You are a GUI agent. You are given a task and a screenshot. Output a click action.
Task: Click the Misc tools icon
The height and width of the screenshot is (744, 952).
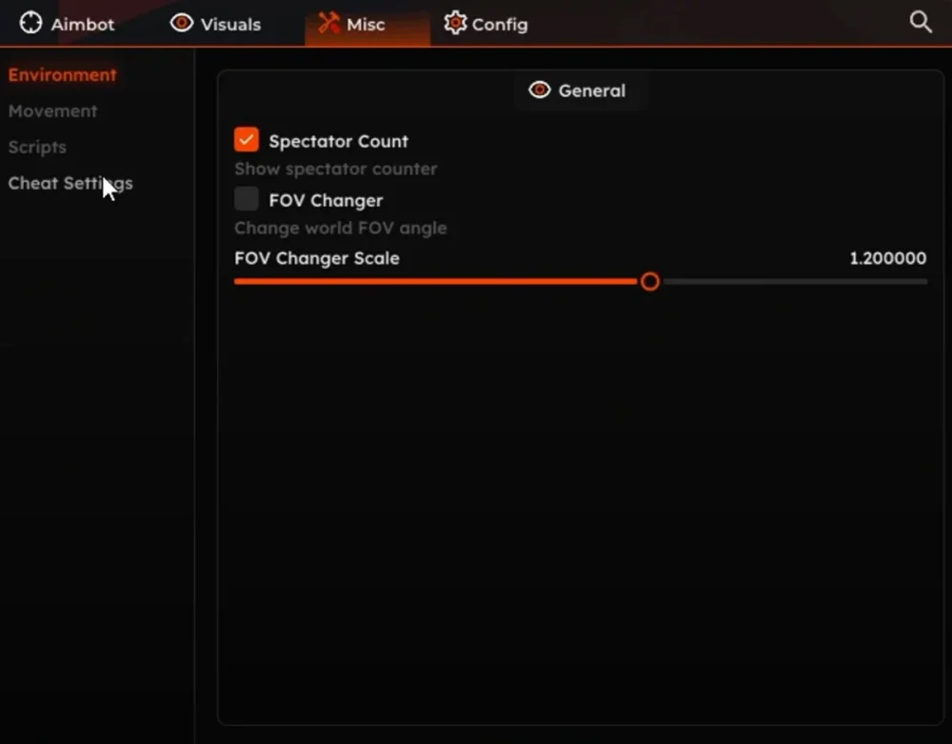(328, 23)
